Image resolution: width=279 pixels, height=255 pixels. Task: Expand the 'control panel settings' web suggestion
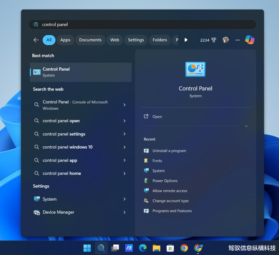pos(125,134)
